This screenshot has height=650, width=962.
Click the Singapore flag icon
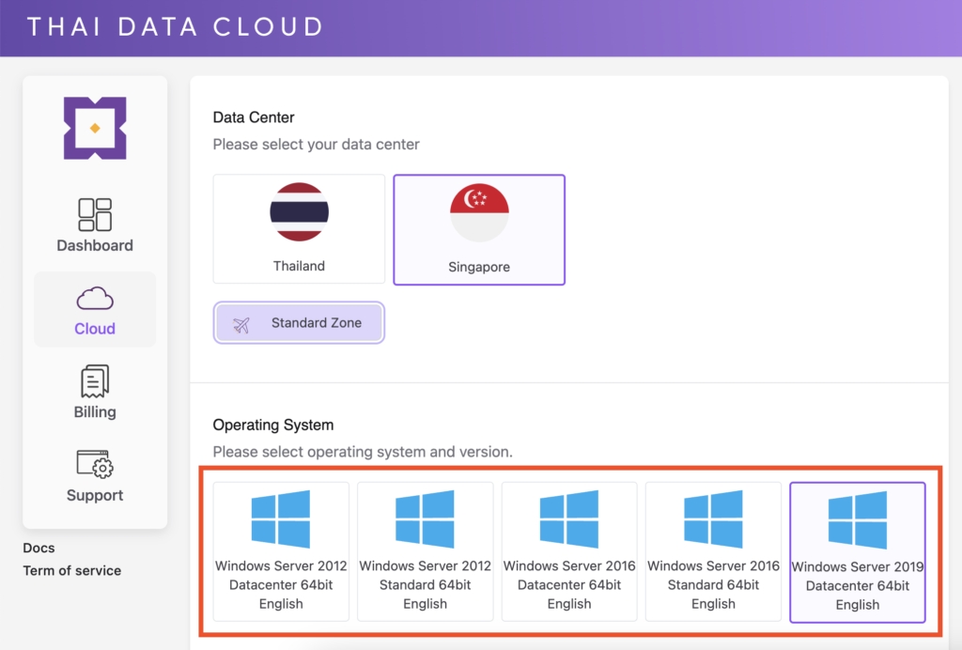tap(479, 212)
